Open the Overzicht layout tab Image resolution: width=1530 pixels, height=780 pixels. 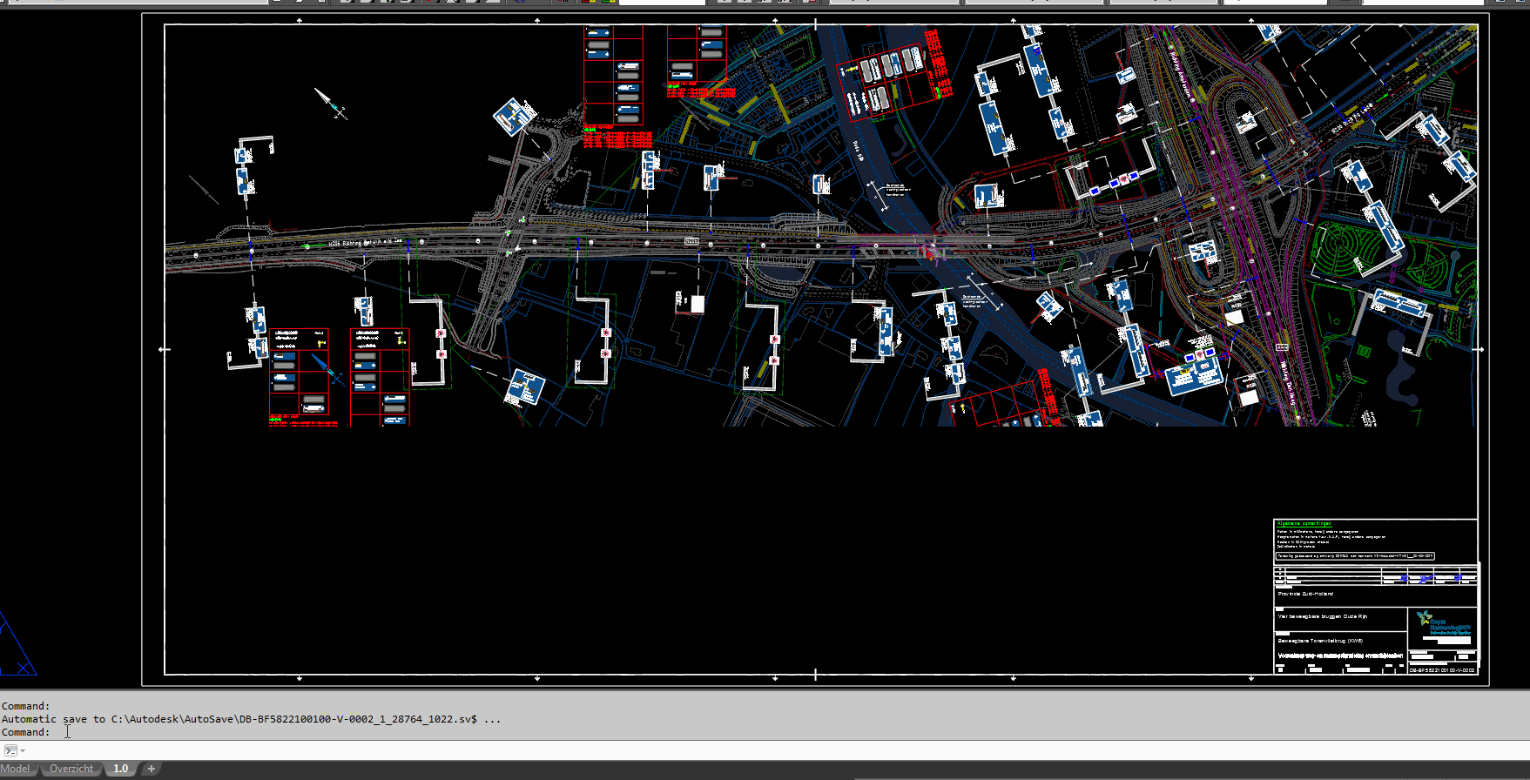71,769
